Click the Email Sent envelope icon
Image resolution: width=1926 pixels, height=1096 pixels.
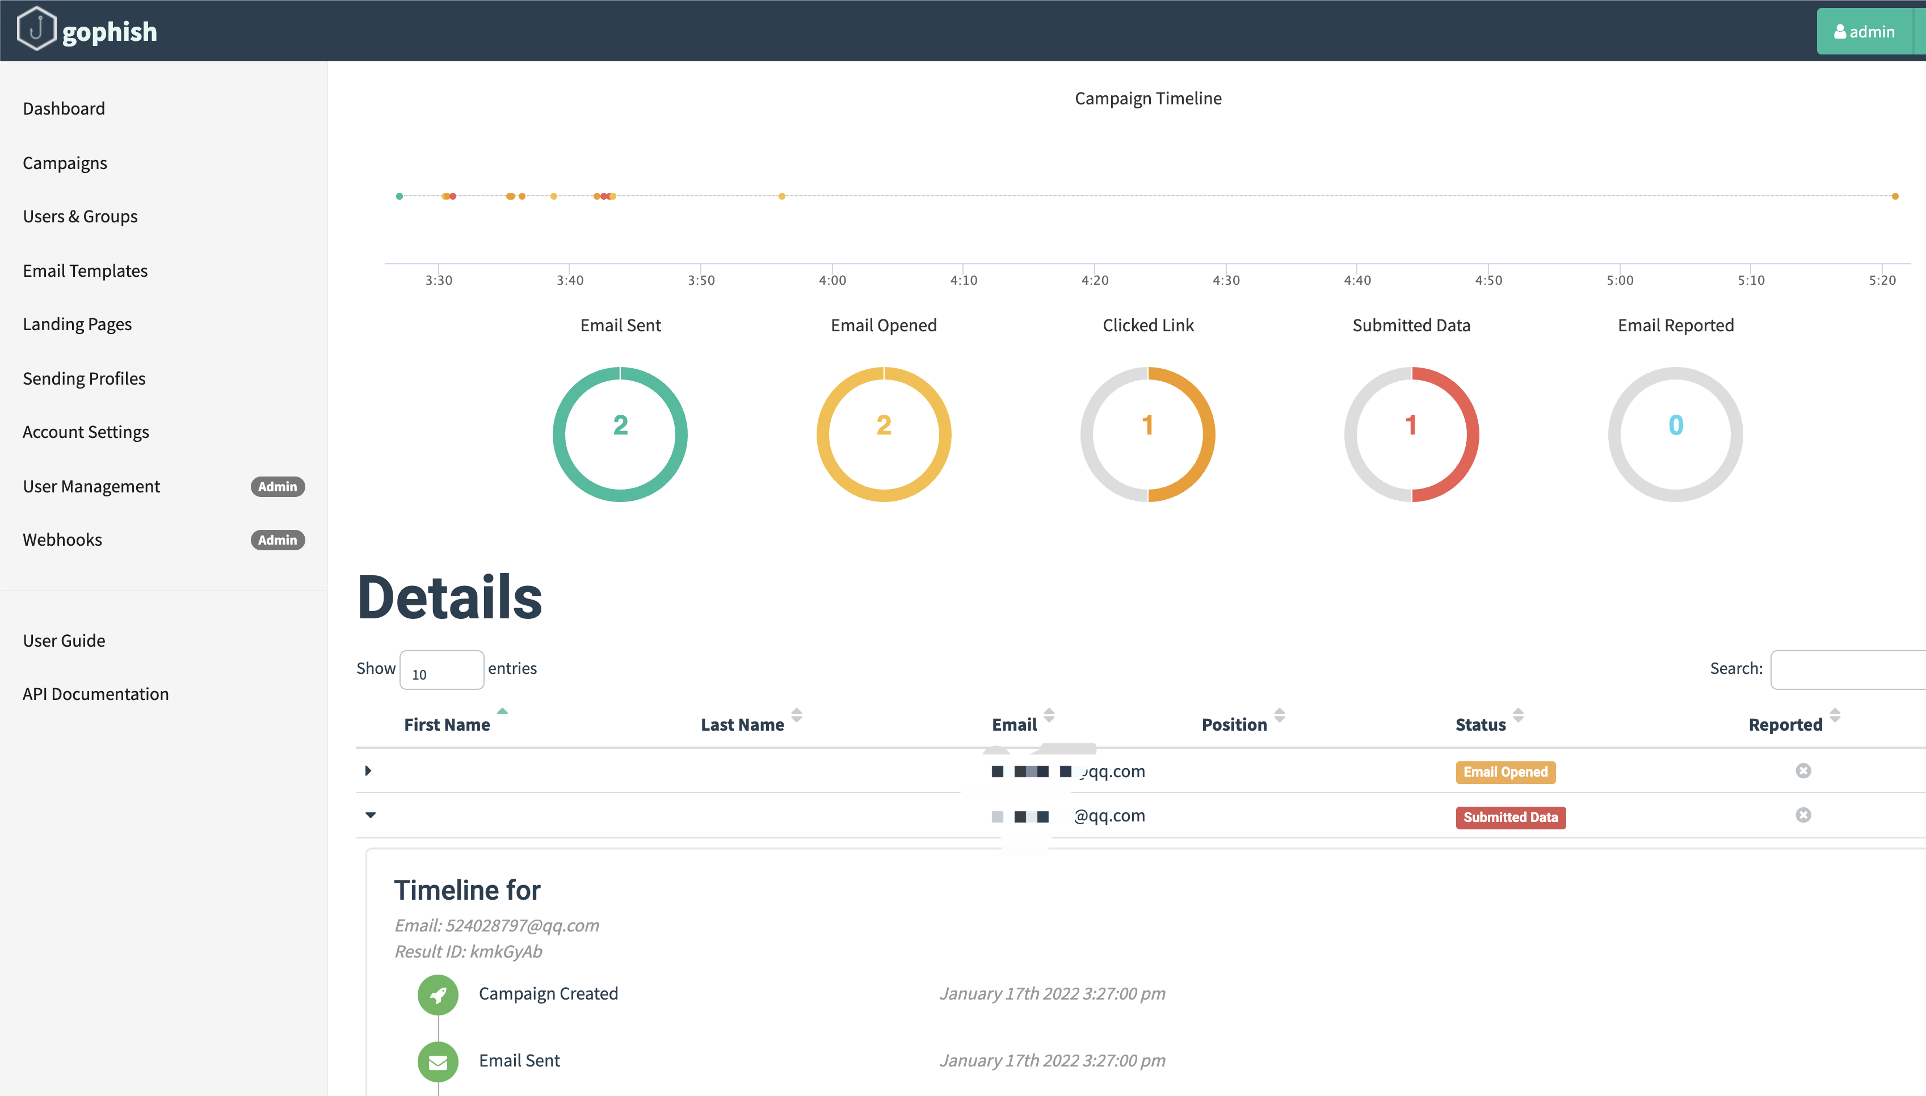(x=438, y=1062)
